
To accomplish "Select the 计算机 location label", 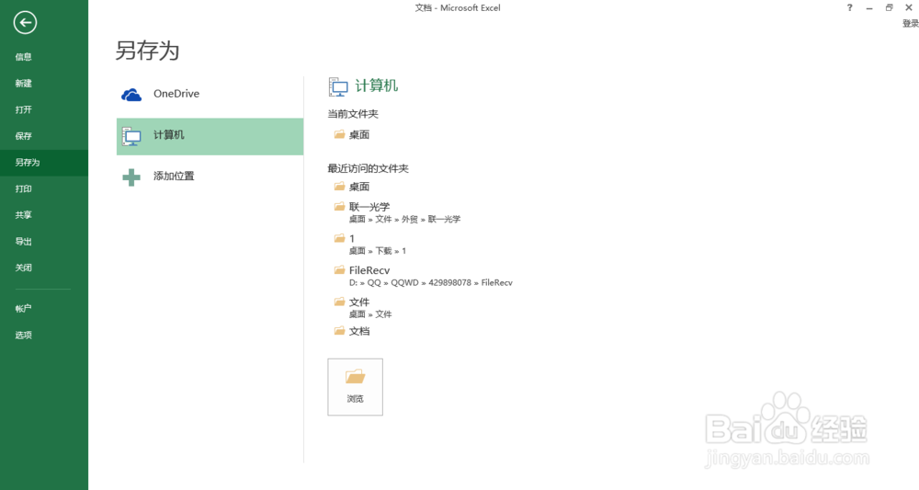I will [x=169, y=135].
